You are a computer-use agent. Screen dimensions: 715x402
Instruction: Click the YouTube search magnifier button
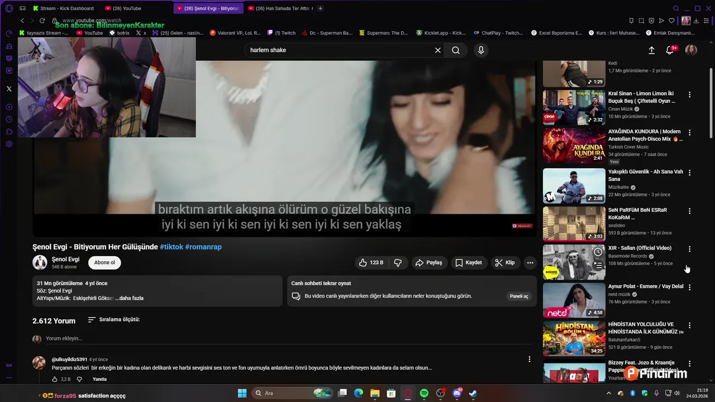456,50
